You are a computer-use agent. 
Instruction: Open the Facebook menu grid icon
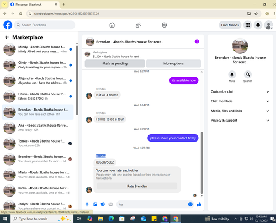(248, 25)
